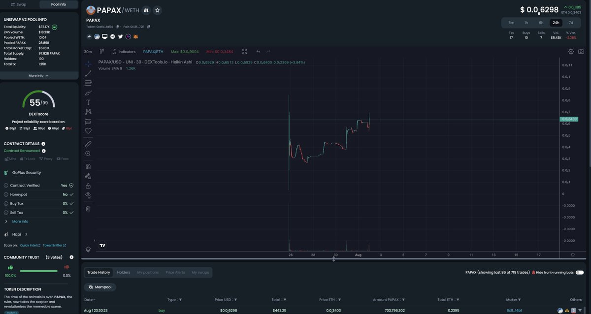Toggle stay in drawing mode
The image size is (591, 314).
tap(88, 176)
